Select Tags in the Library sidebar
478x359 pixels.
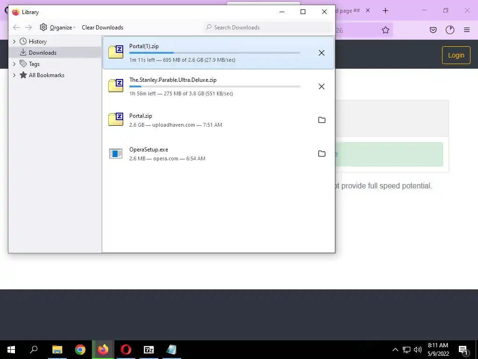34,64
